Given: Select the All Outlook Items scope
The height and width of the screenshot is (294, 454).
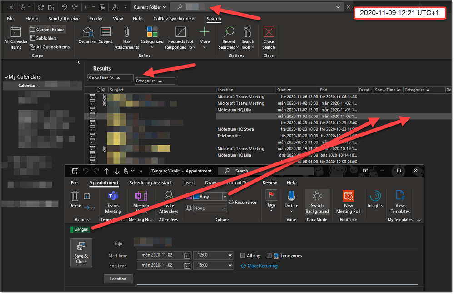Looking at the screenshot, I should (50, 47).
